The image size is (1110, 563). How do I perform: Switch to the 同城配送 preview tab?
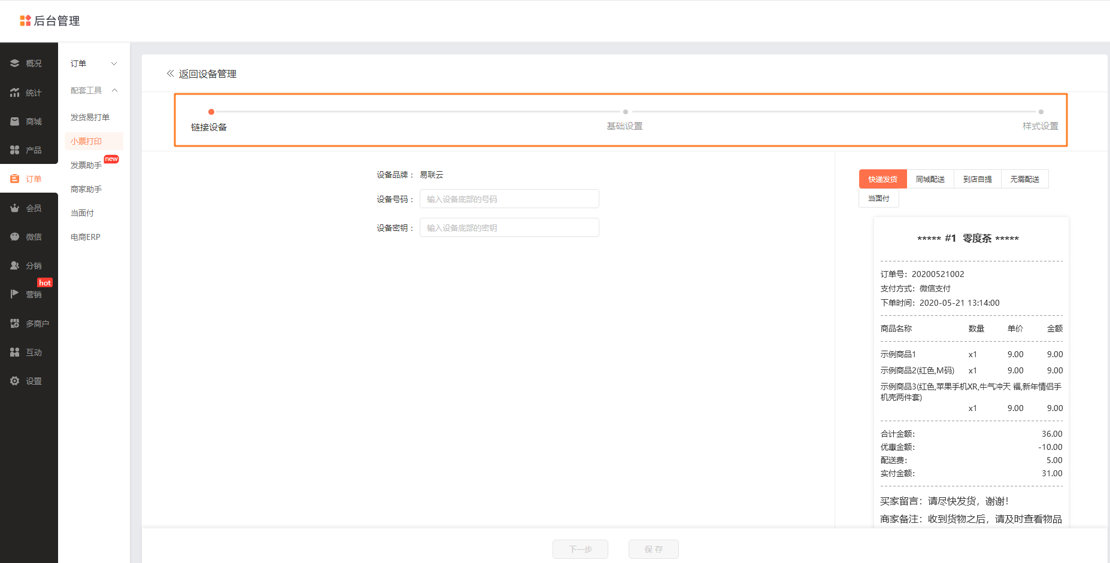coord(930,179)
